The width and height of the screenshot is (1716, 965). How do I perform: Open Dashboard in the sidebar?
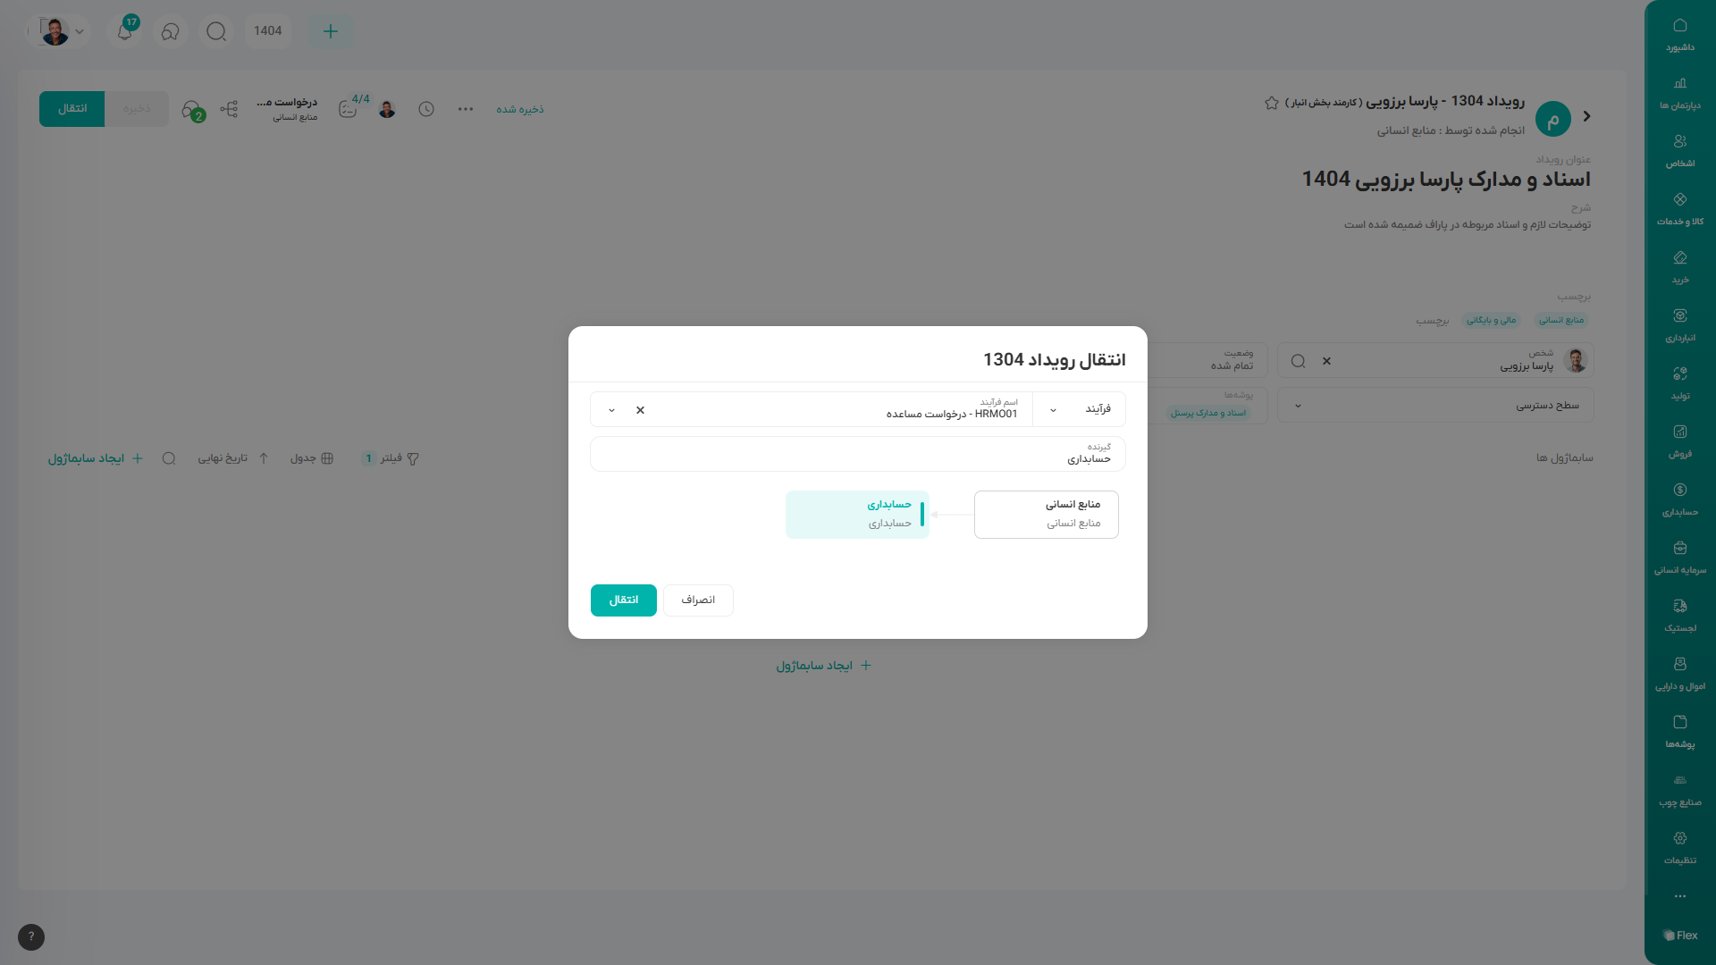(x=1679, y=34)
